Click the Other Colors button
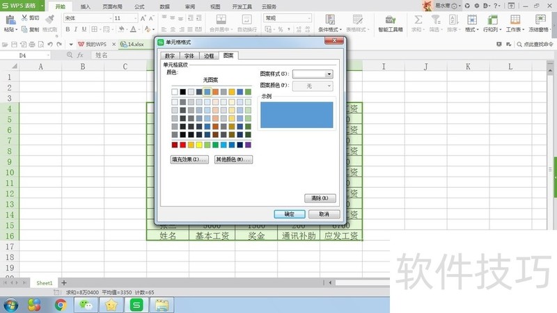Image resolution: width=557 pixels, height=313 pixels. 233,160
